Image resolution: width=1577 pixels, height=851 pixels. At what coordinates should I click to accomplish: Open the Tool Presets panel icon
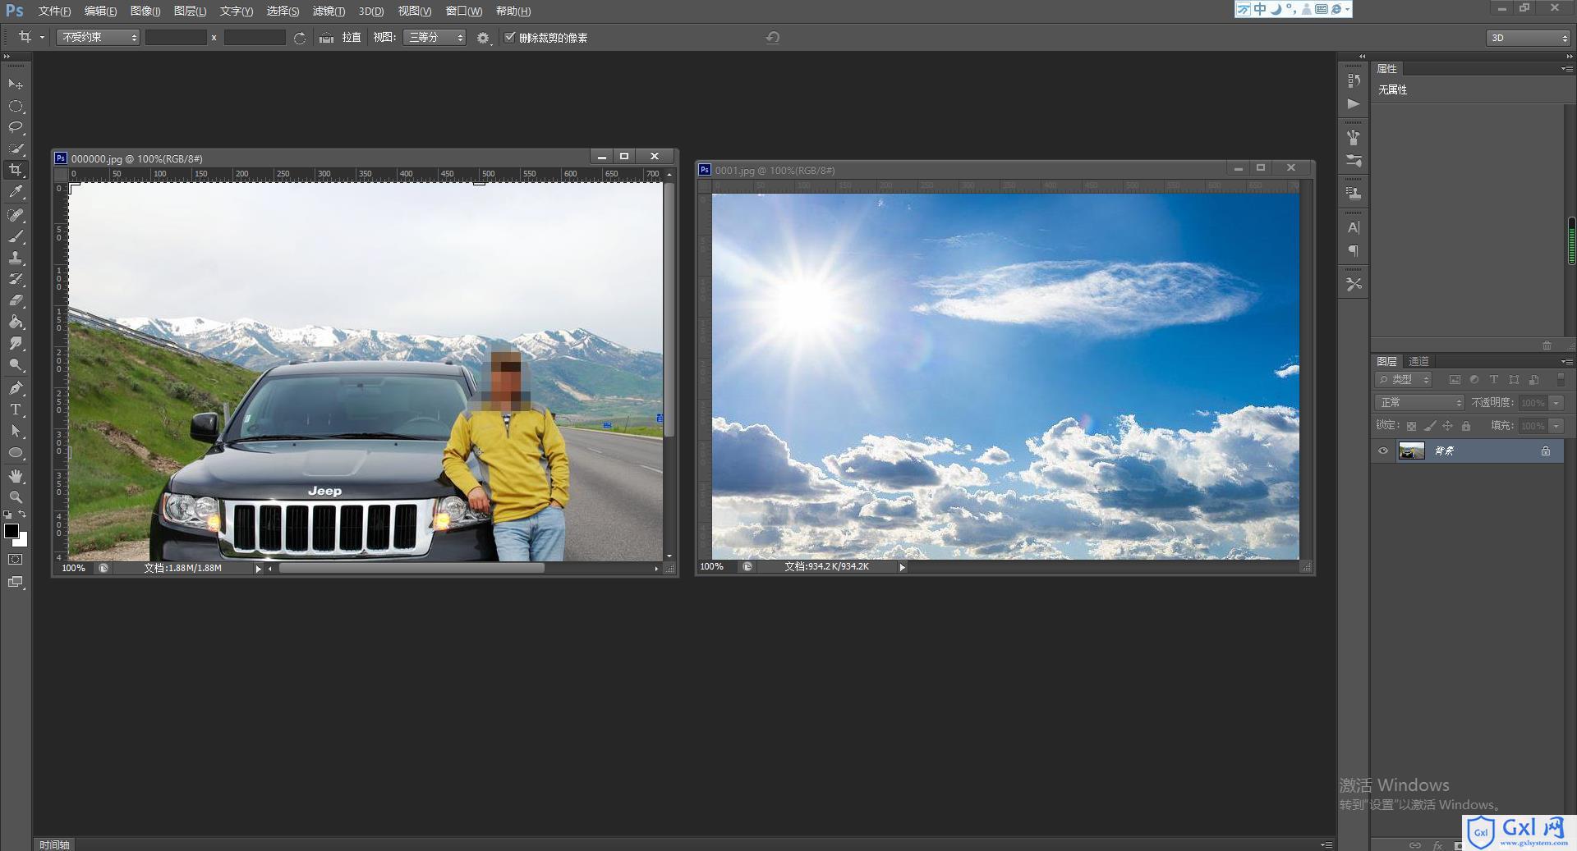tap(1354, 284)
